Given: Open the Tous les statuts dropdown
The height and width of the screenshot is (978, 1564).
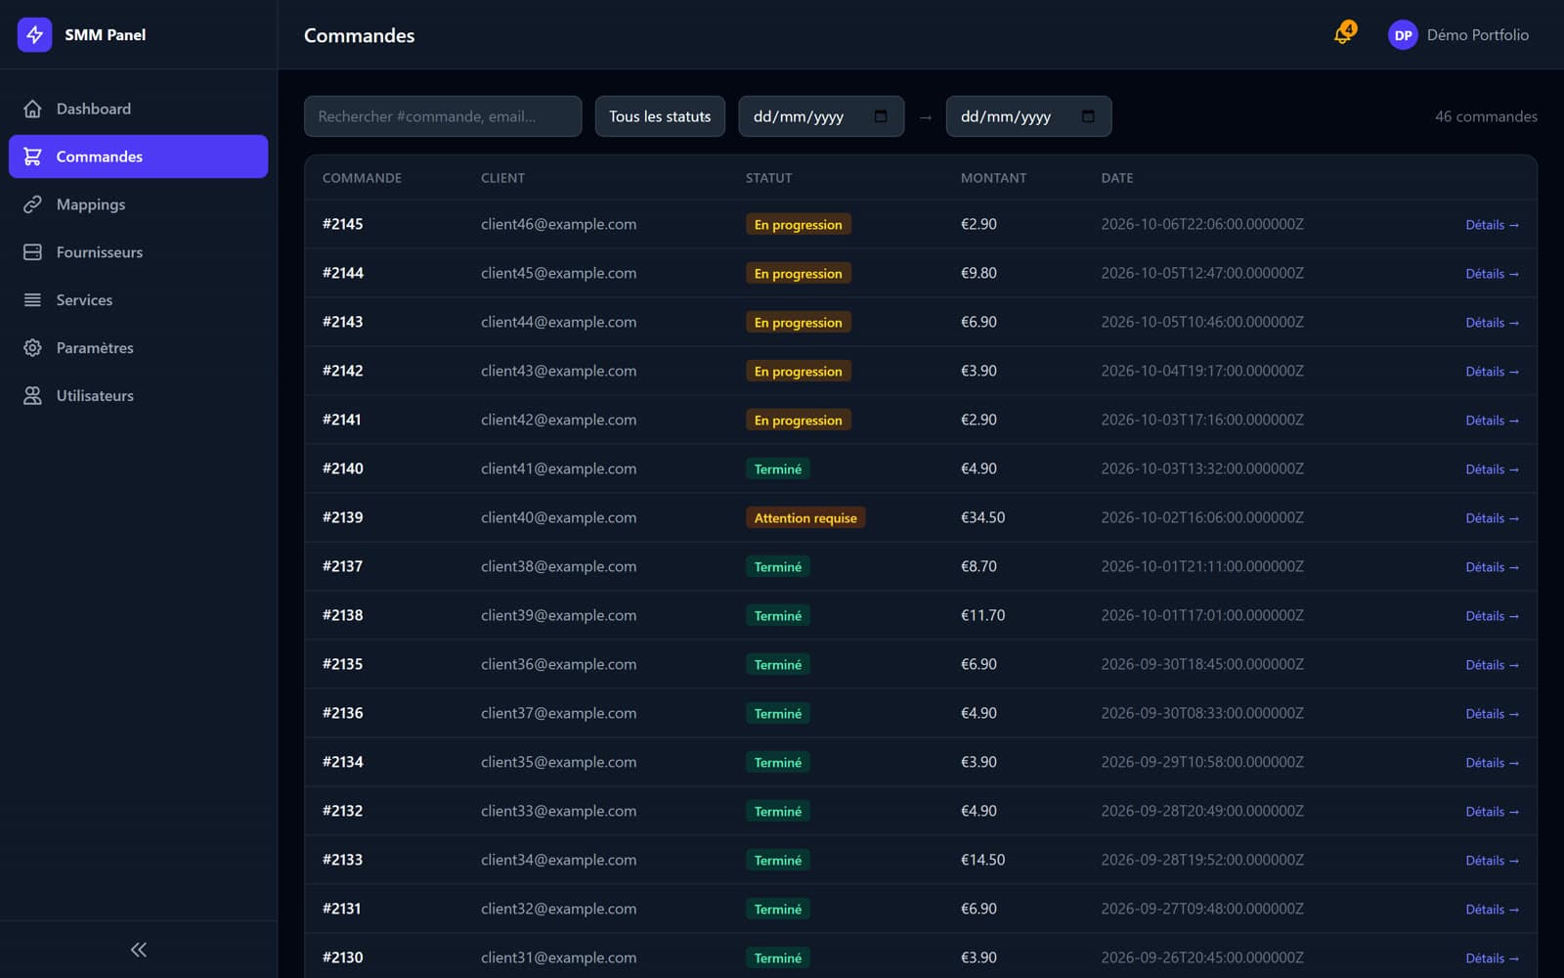Looking at the screenshot, I should [660, 116].
